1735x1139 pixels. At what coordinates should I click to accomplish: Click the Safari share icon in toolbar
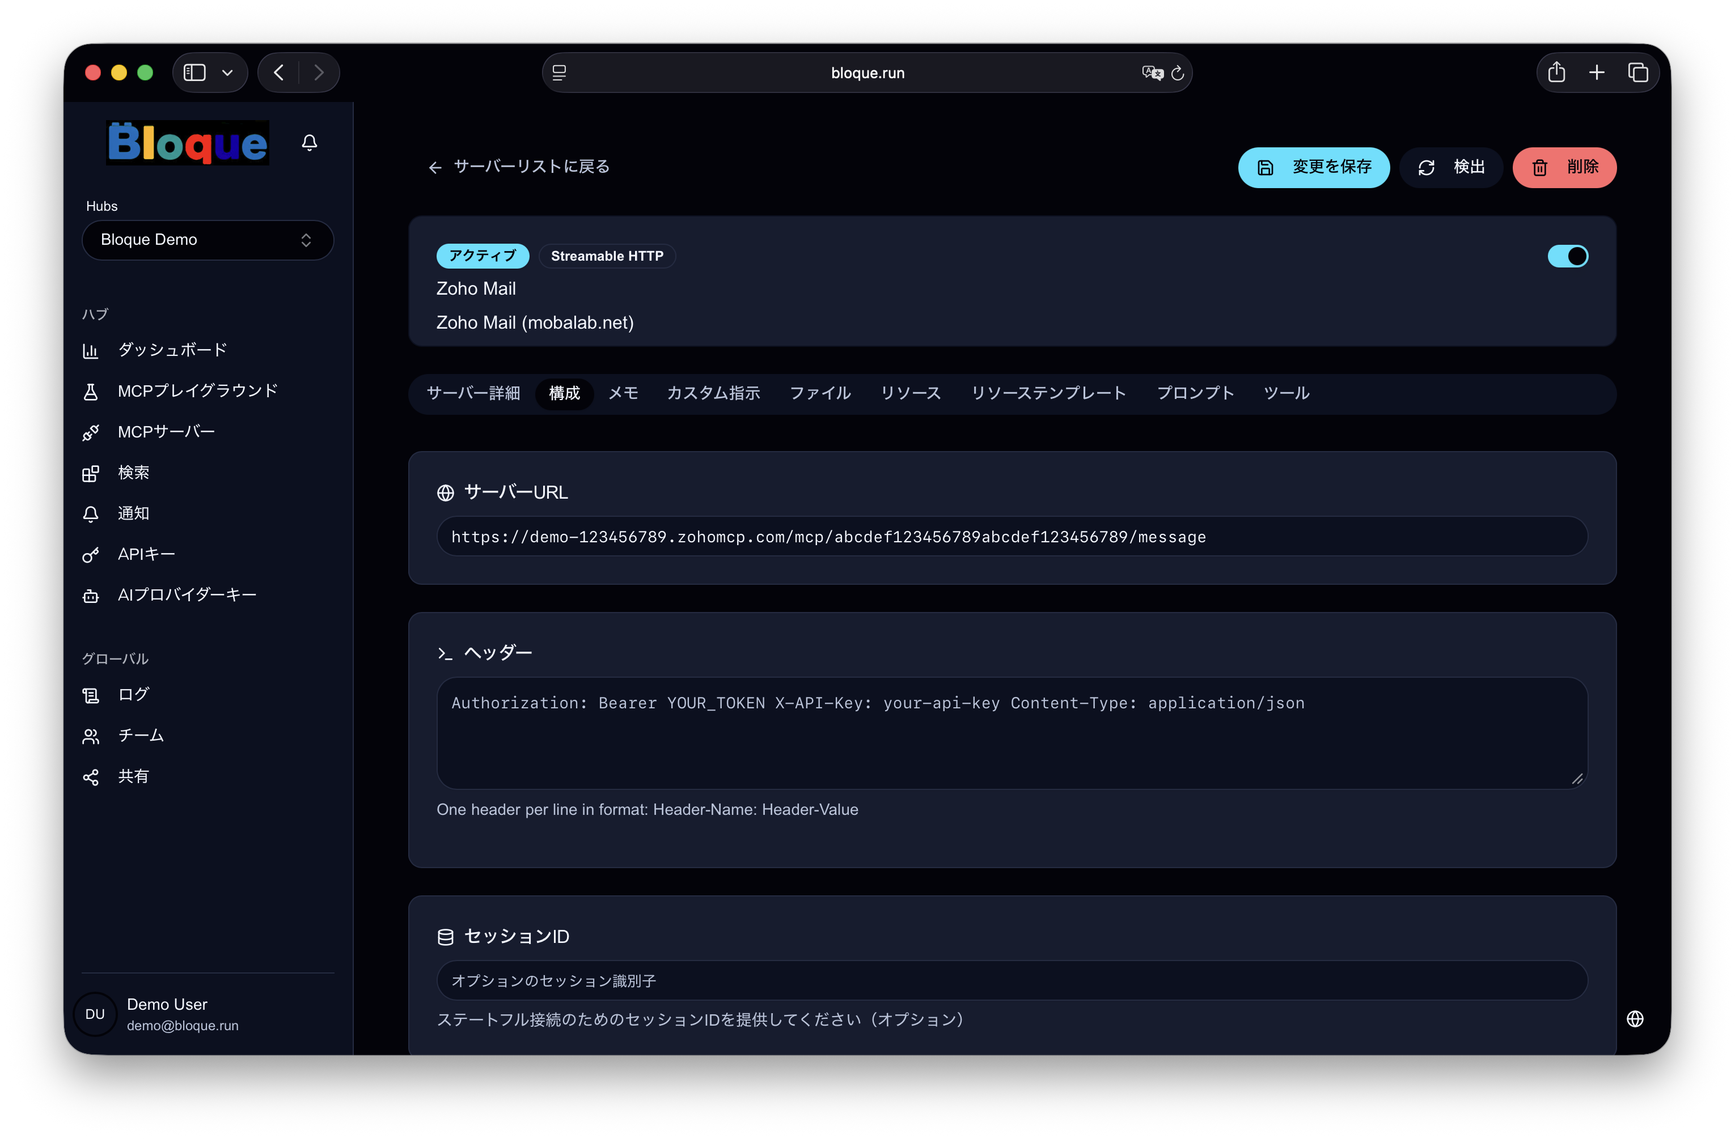(1556, 72)
